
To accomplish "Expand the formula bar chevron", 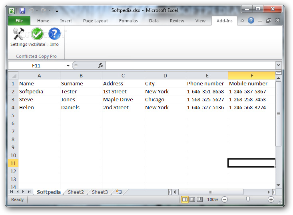I will coord(279,65).
